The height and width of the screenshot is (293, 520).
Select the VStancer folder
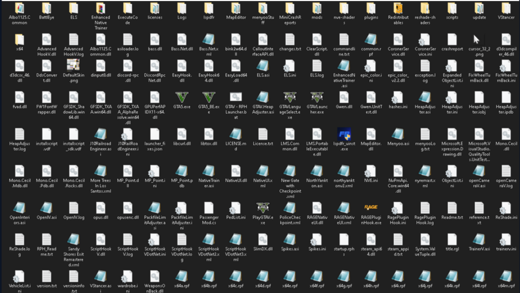tap(506, 8)
